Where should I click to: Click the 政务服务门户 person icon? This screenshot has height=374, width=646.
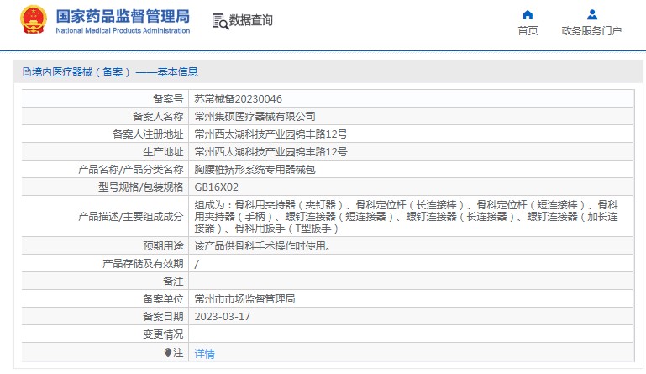coord(592,15)
